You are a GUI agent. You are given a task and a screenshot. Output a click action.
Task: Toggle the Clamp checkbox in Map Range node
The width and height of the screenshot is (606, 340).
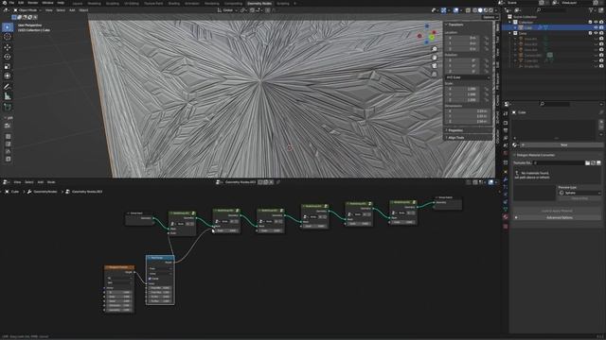click(x=150, y=279)
